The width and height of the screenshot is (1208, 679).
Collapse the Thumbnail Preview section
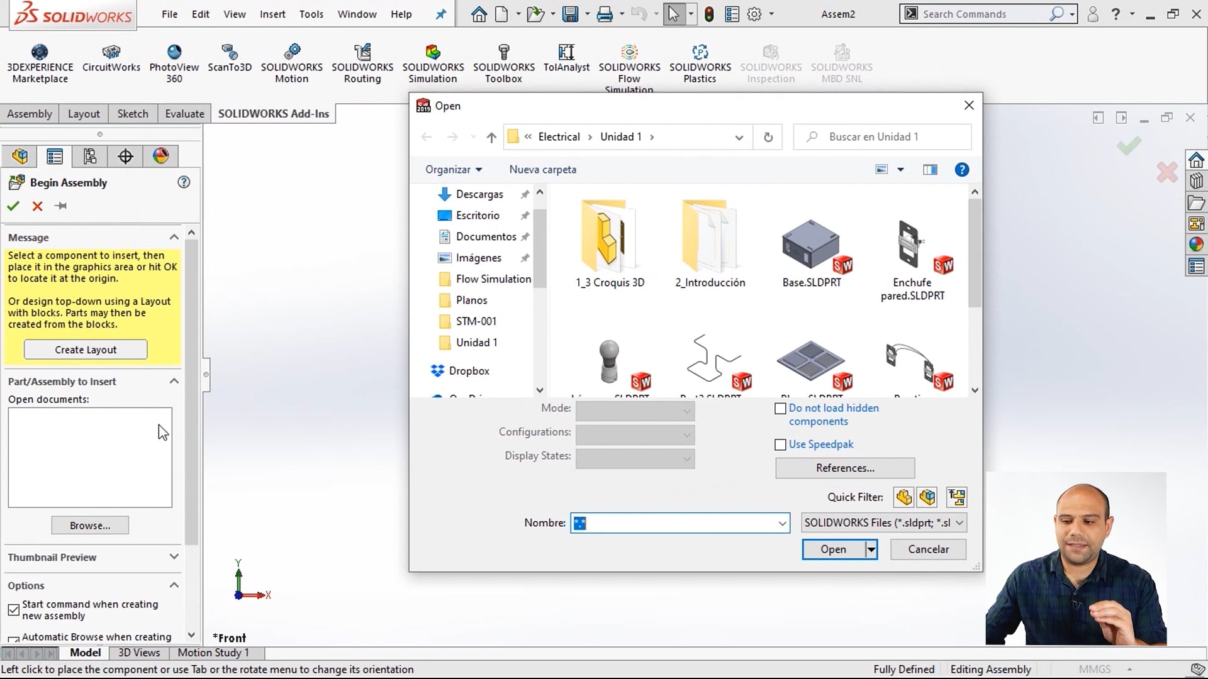pyautogui.click(x=174, y=557)
